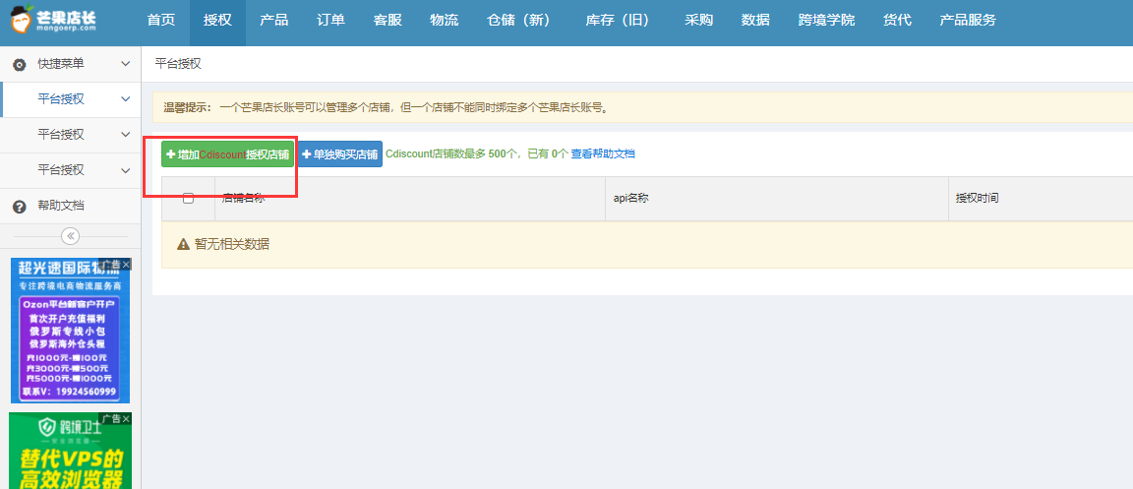Open 查看帮助文档 link
Viewport: 1133px width, 489px height.
pyautogui.click(x=603, y=154)
